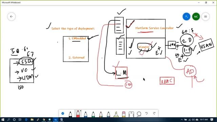
Task: Open the Action Center notifications icon
Action: [x=212, y=120]
